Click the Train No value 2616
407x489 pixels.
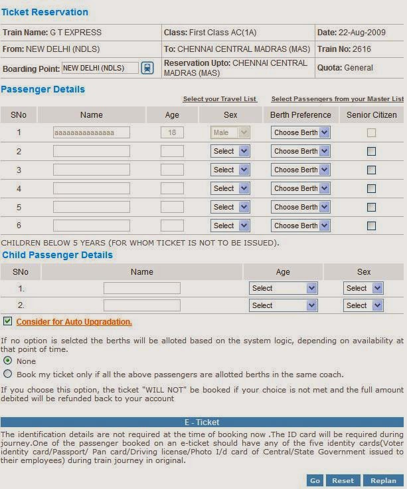[x=362, y=49]
